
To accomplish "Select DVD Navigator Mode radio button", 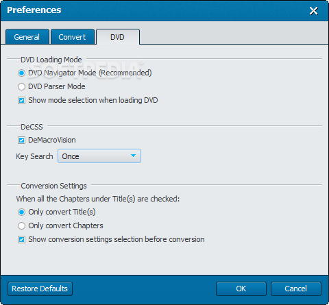I will [x=21, y=73].
